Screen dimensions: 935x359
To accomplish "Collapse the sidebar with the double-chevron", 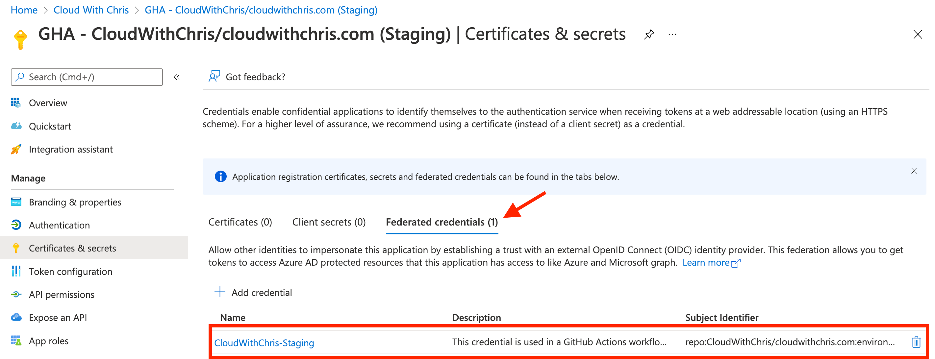I will coord(177,77).
